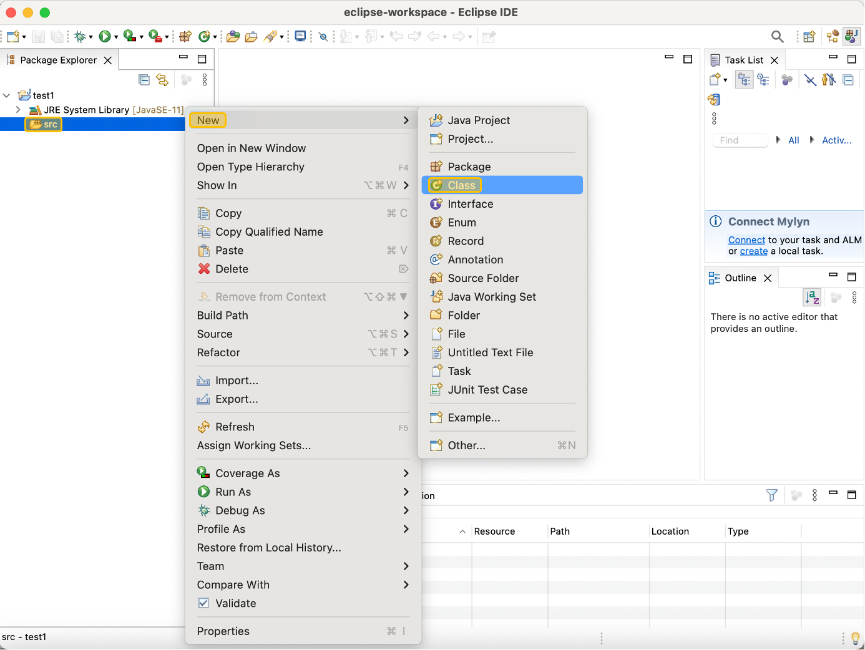Click the lightbulb tip icon in status bar

click(x=855, y=639)
